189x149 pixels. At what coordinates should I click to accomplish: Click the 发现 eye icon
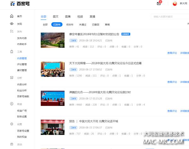pos(12,24)
